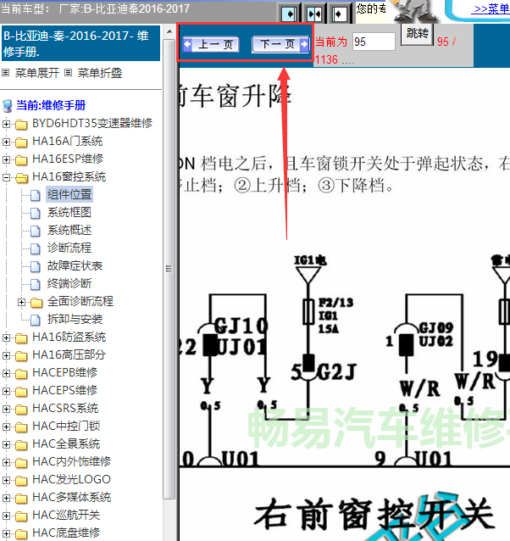Click page icon next to 诊断流程
The width and height of the screenshot is (510, 541).
click(35, 248)
